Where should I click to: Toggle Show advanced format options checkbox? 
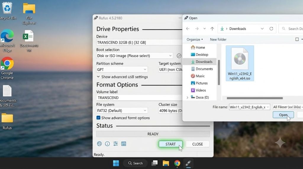coord(98,118)
